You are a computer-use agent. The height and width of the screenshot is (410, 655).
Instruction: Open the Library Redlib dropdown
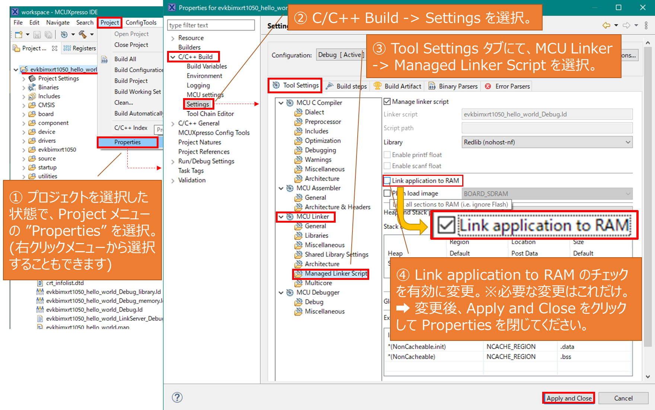pos(547,142)
